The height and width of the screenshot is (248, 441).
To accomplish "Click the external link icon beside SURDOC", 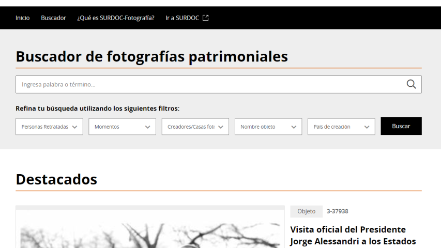I will click(x=206, y=18).
